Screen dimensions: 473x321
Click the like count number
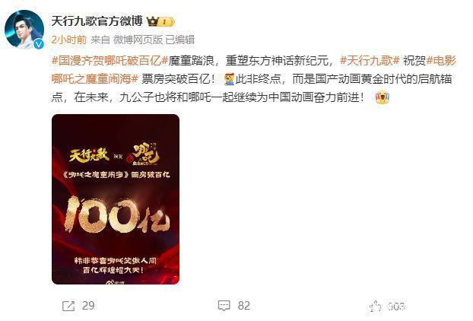[x=396, y=307]
